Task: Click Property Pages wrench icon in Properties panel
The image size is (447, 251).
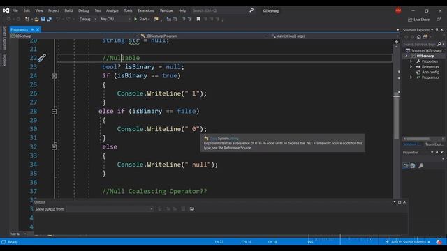Action: pyautogui.click(x=420, y=166)
